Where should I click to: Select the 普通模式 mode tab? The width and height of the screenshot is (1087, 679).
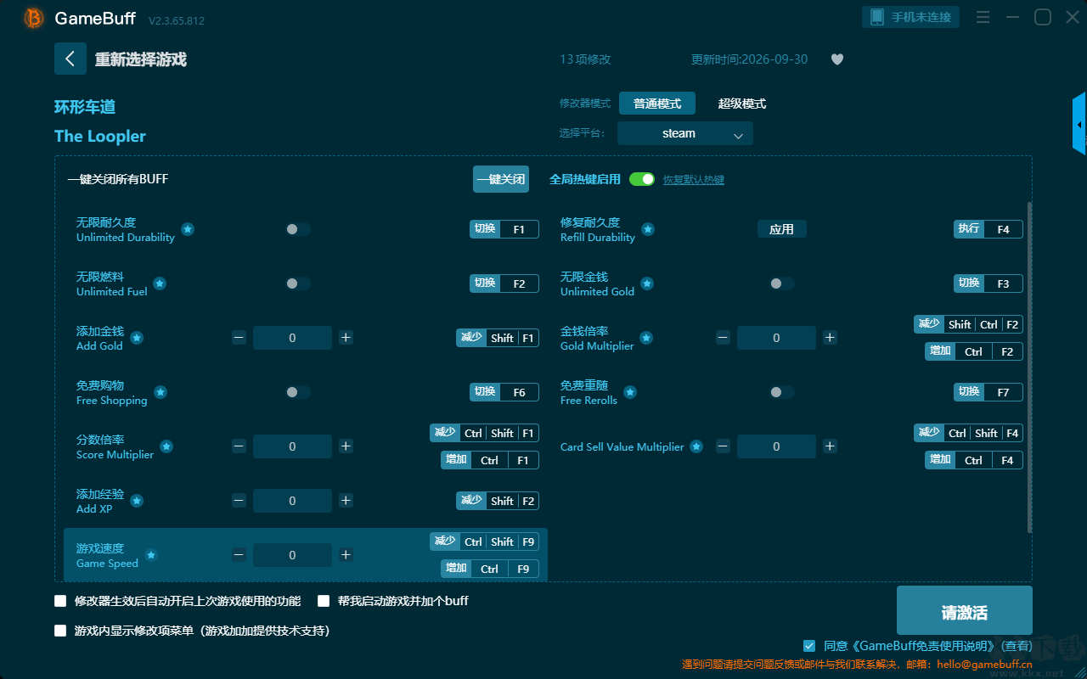click(657, 104)
